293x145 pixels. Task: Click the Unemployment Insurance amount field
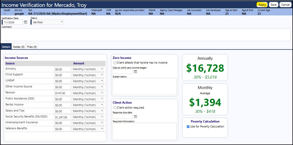coord(62,123)
